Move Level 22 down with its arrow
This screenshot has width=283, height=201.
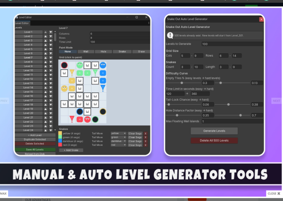coord(51,122)
